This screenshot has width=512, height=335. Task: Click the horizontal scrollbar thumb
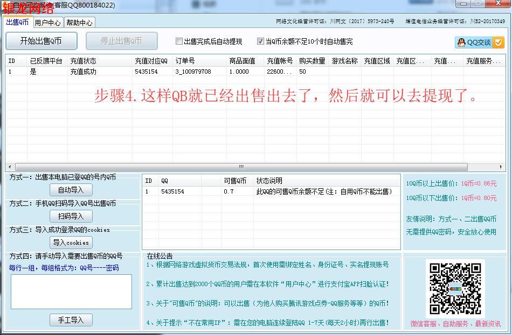(x=241, y=167)
